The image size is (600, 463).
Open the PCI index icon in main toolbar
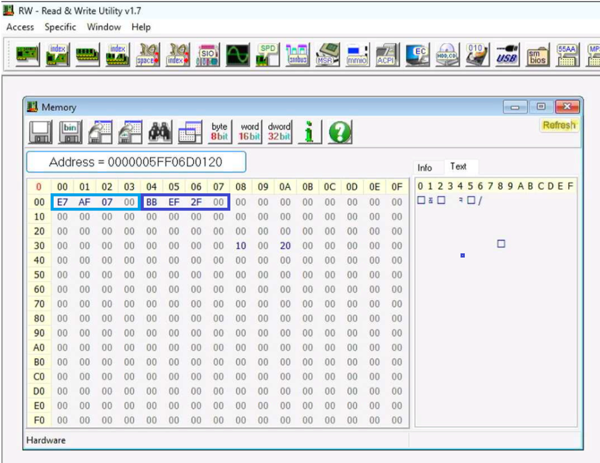tap(58, 54)
